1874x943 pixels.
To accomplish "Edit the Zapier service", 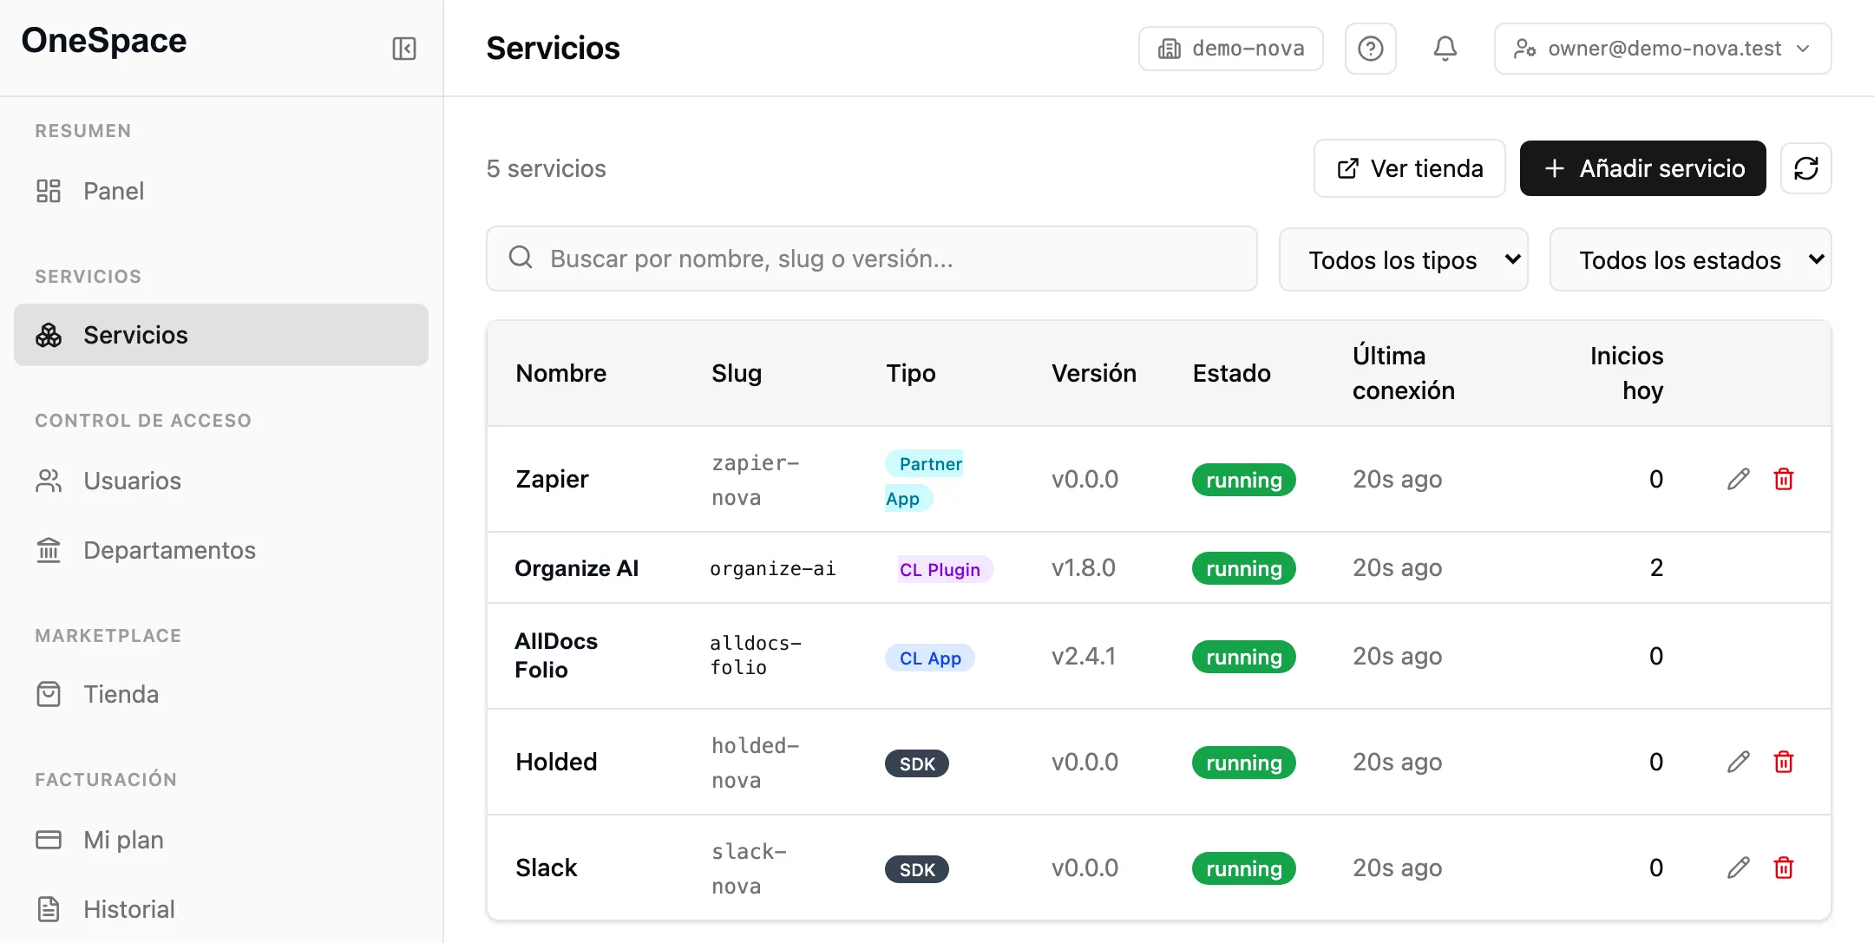I will (x=1739, y=479).
